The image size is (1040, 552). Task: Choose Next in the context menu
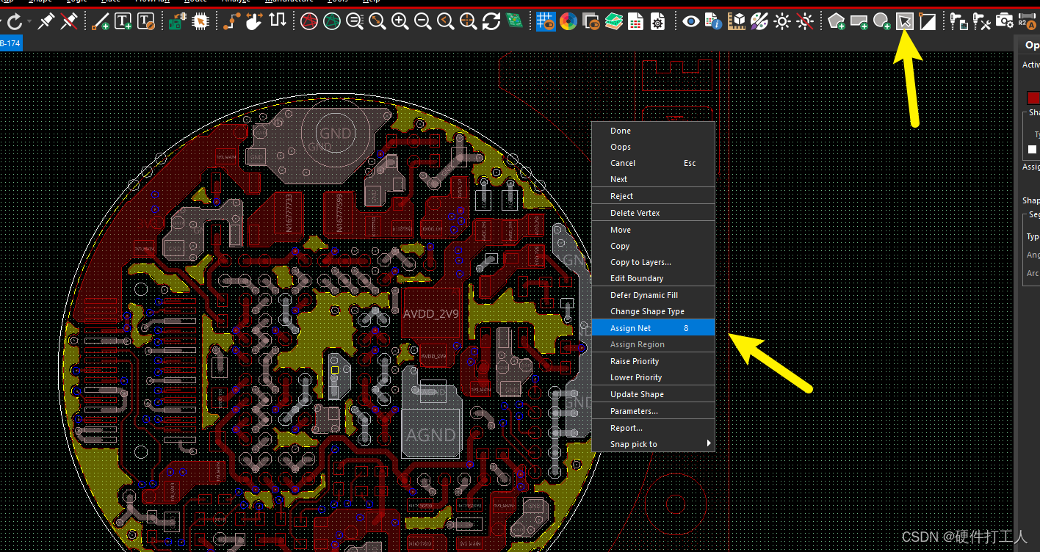(x=654, y=179)
